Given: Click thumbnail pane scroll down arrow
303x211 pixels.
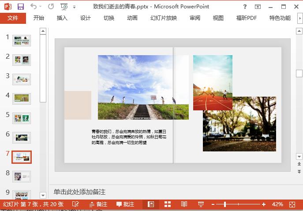Looking at the screenshot, I should coord(43,196).
